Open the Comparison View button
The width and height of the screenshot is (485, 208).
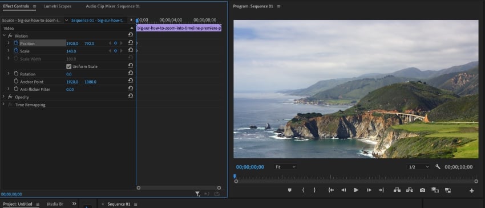click(x=435, y=190)
